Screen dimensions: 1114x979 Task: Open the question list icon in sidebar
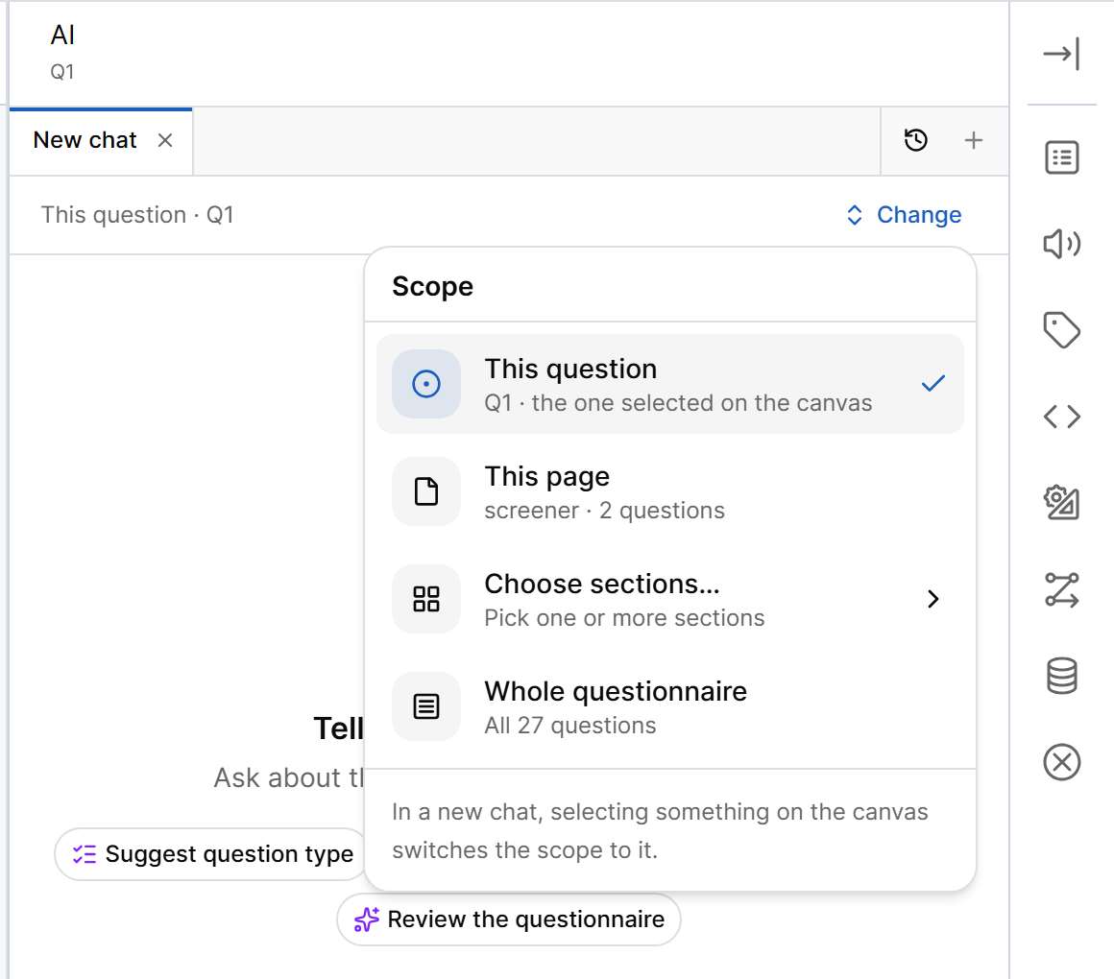pos(1061,156)
